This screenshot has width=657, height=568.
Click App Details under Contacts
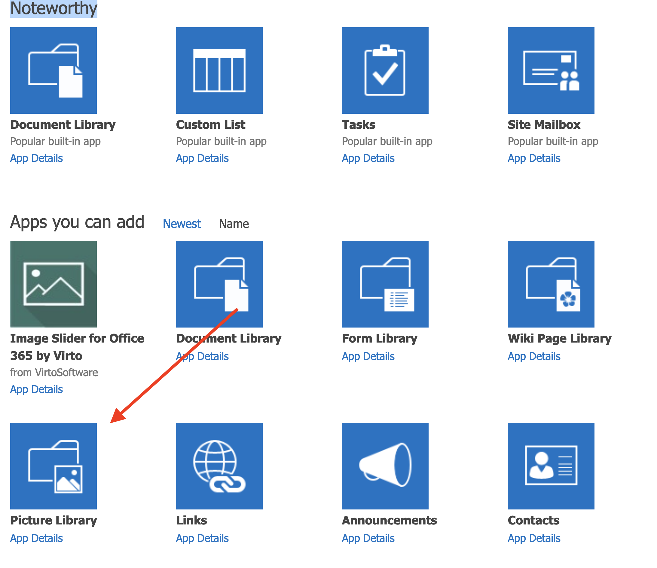click(534, 538)
